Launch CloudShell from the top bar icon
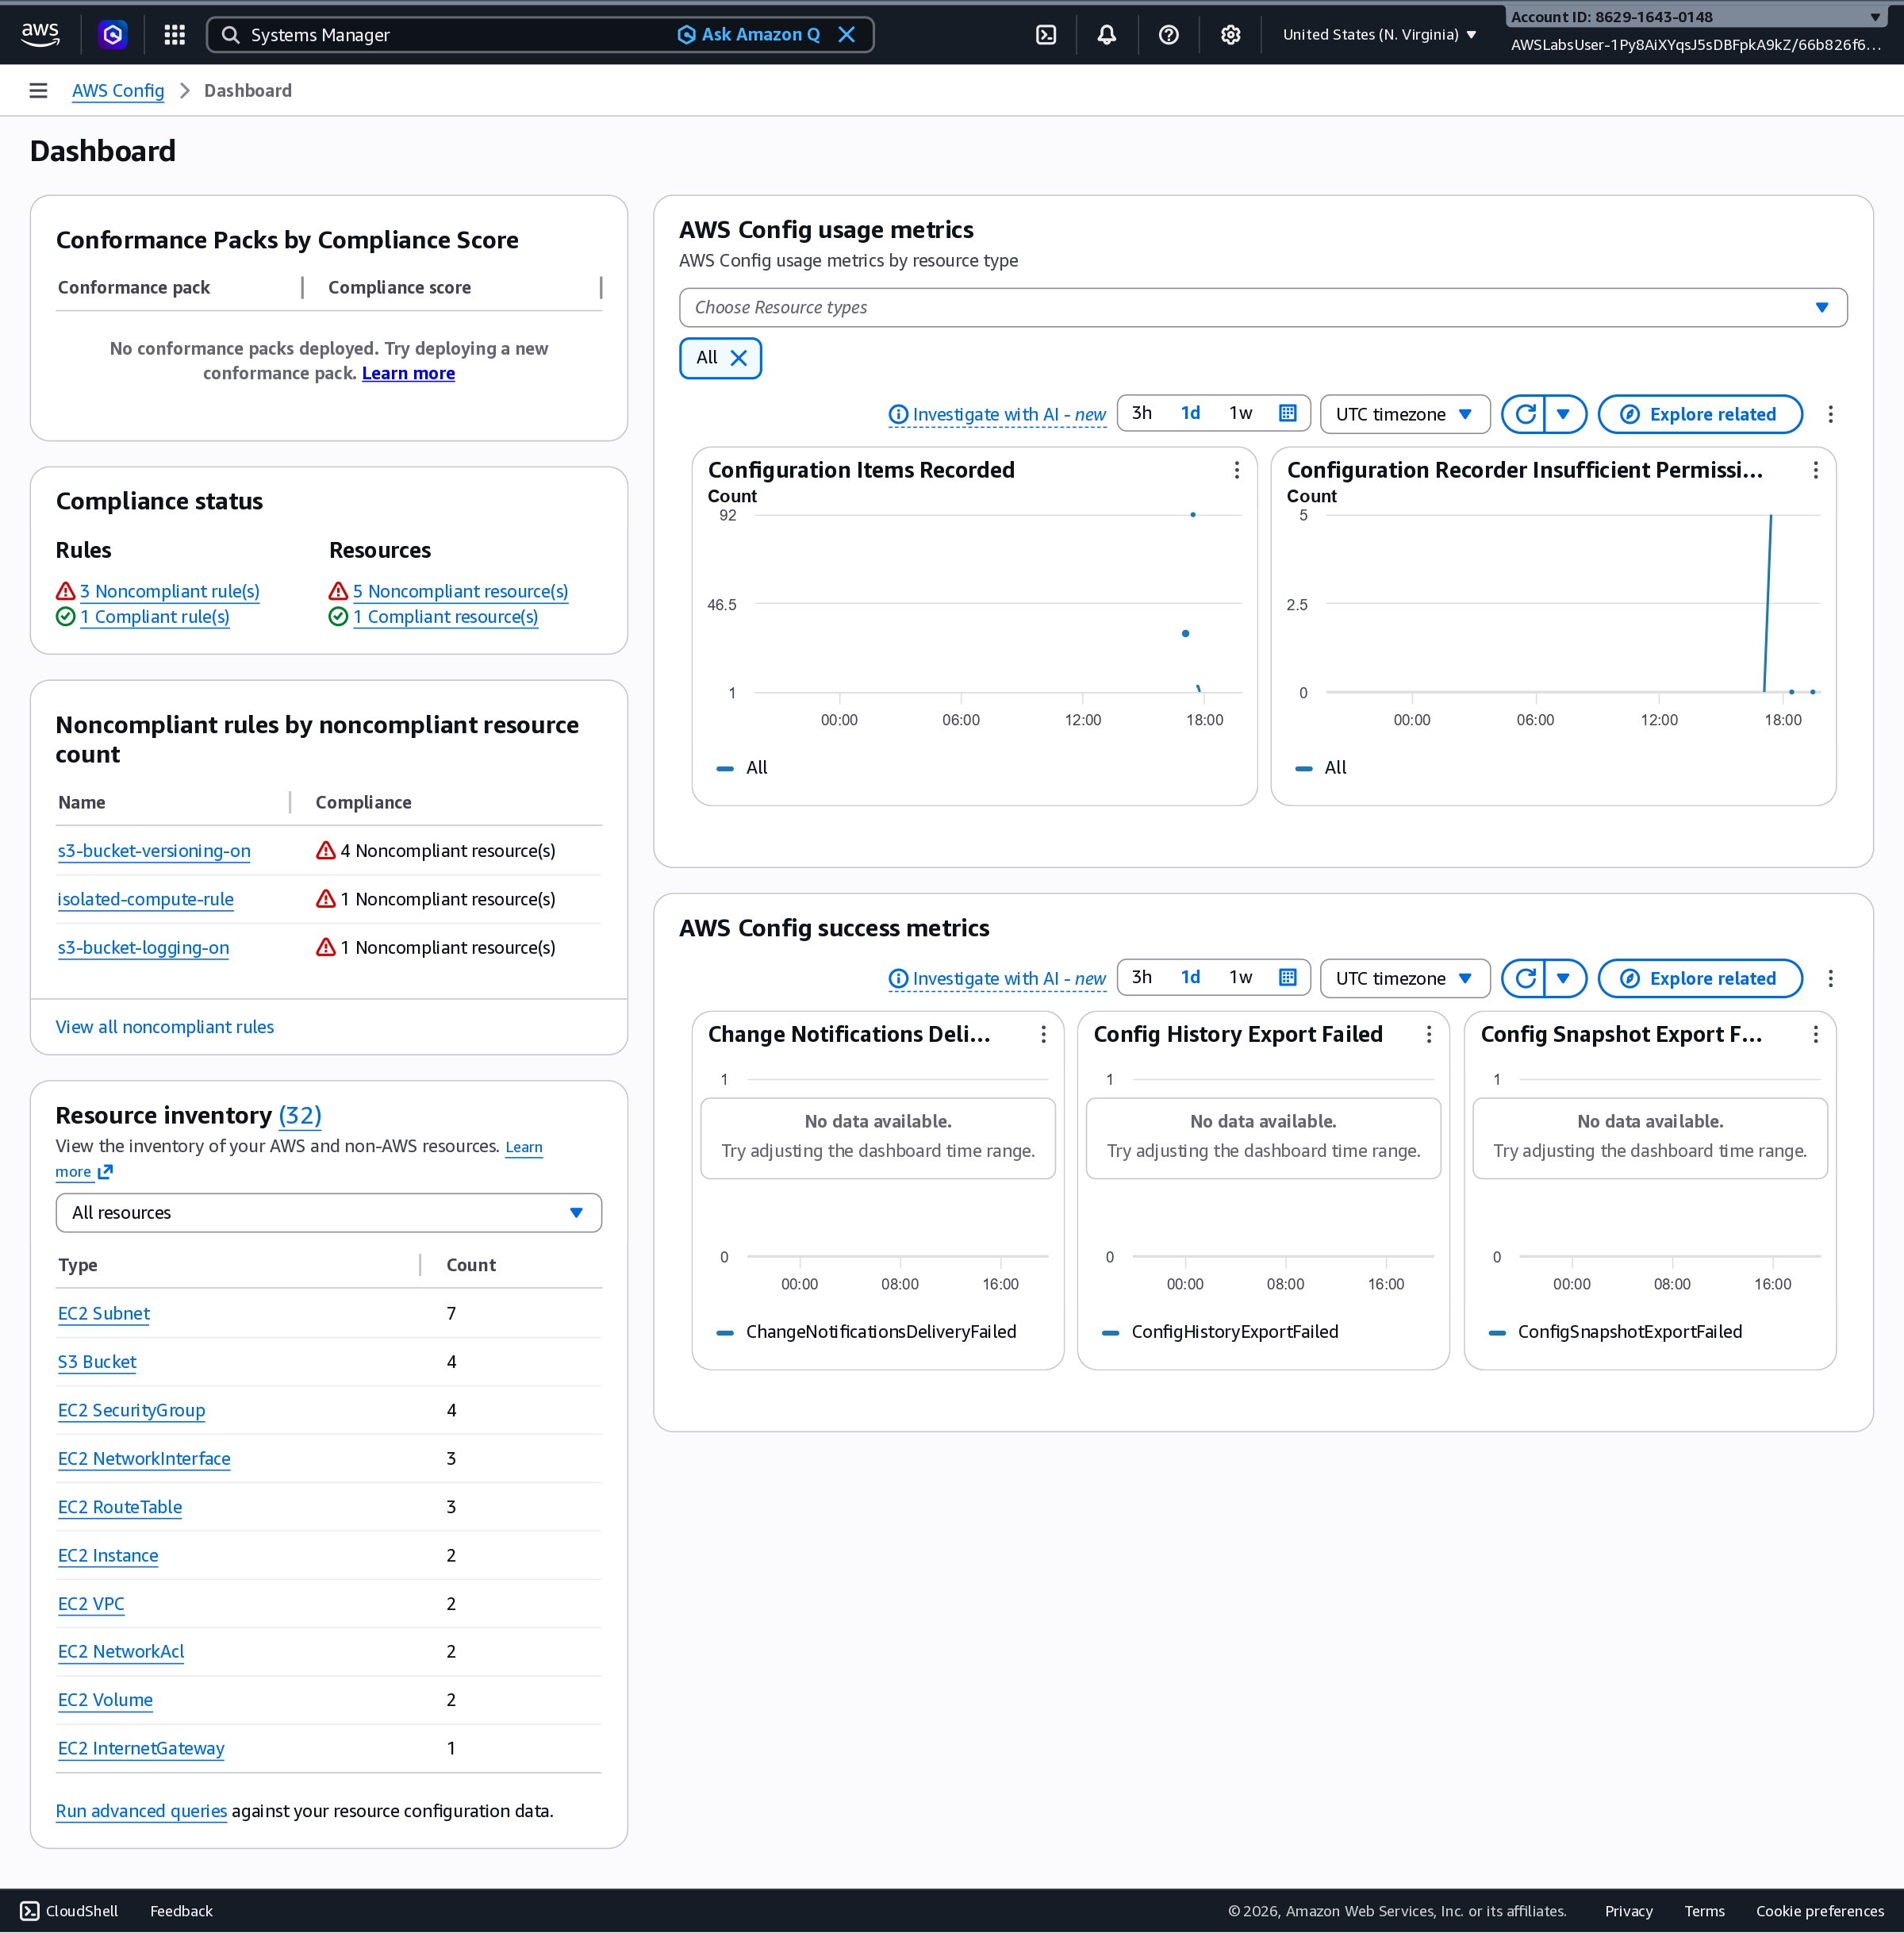1904x1933 pixels. pyautogui.click(x=1046, y=35)
